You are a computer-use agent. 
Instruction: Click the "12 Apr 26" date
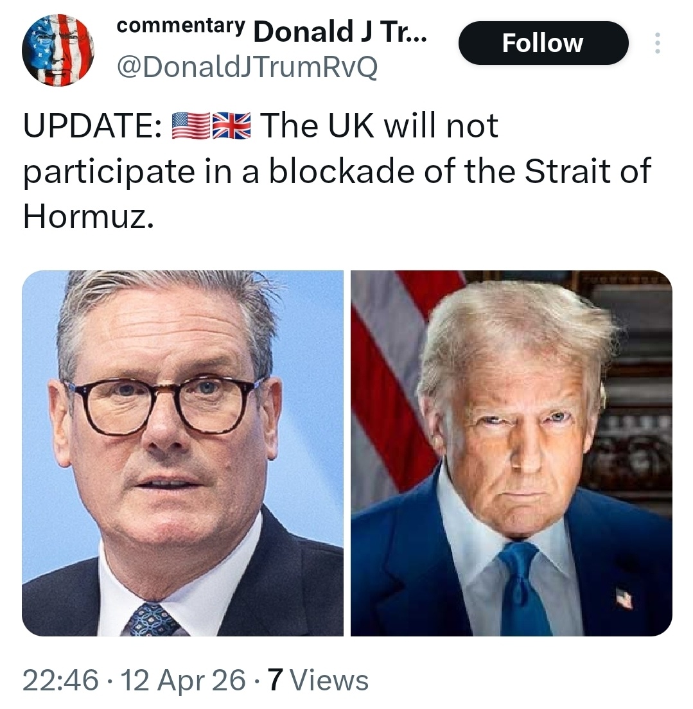coord(183,680)
